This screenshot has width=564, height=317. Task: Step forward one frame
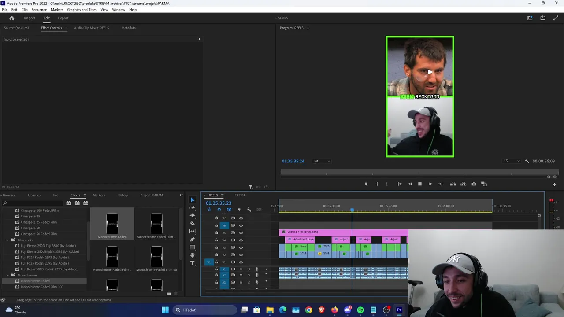click(430, 184)
